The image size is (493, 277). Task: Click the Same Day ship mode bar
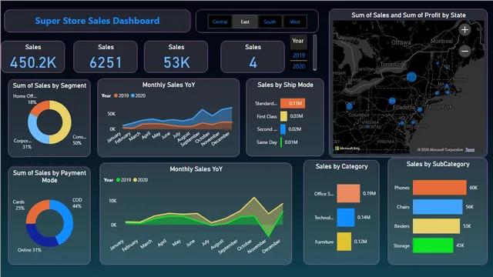click(281, 142)
